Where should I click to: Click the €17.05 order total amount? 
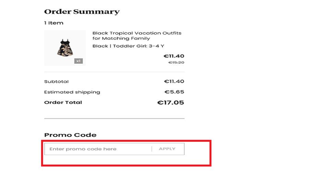click(x=170, y=102)
